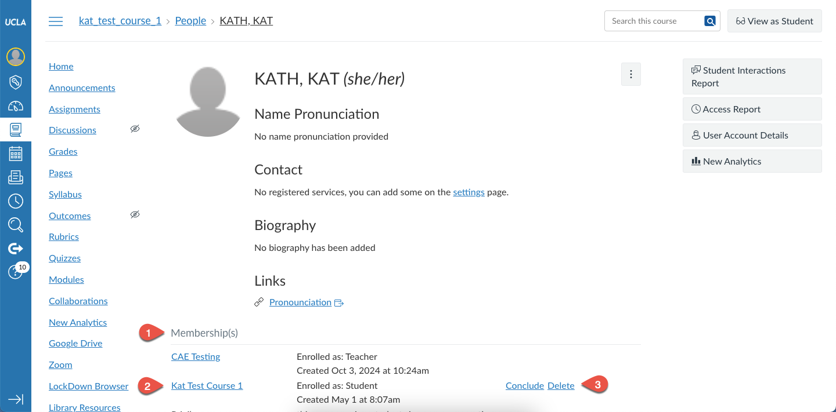Click the search submit button in course search
The width and height of the screenshot is (836, 412).
710,21
